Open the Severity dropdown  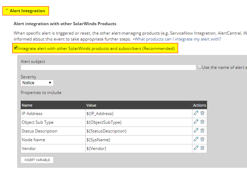tap(37, 83)
